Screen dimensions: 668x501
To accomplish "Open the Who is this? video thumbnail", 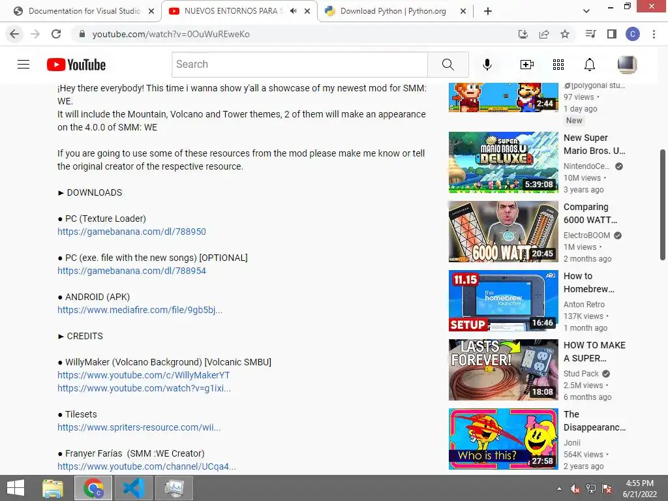I will [503, 439].
